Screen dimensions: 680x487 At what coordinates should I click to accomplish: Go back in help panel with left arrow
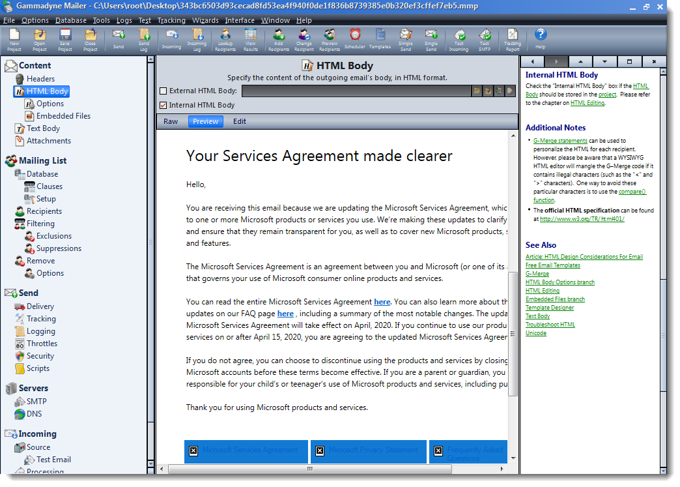533,62
